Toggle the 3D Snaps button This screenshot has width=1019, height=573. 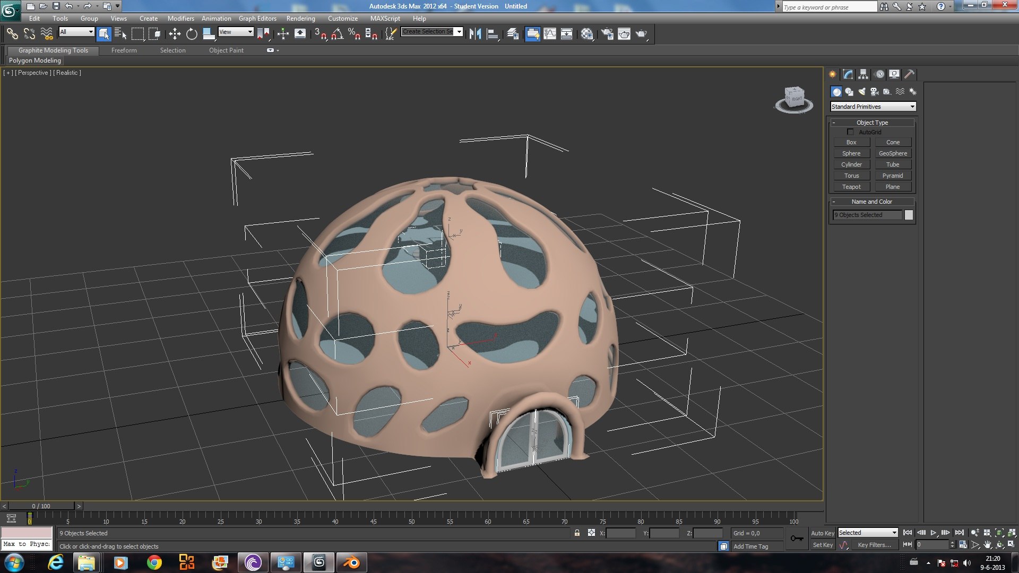click(x=320, y=34)
